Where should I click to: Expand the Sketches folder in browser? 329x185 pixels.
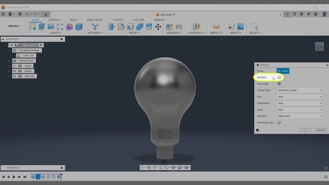point(9,76)
